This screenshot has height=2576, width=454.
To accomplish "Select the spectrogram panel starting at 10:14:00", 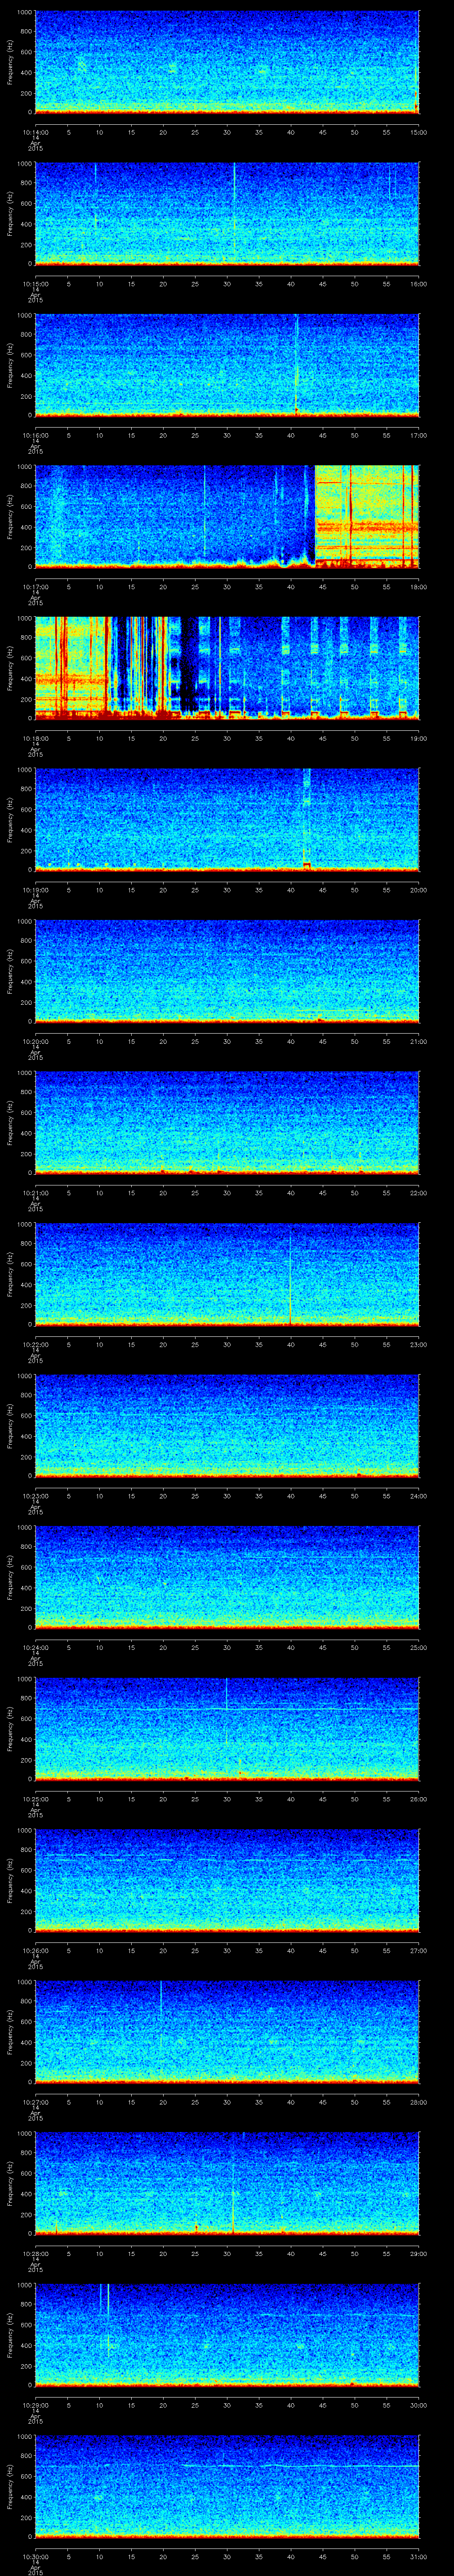I will click(x=227, y=62).
